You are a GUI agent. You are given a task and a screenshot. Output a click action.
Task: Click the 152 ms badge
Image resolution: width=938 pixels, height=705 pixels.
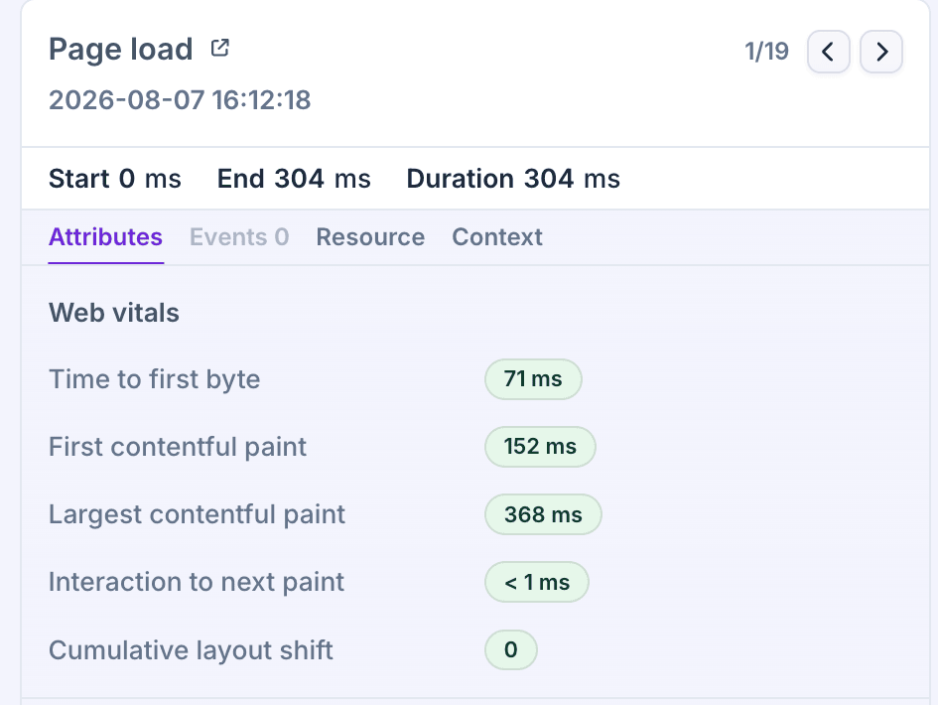540,447
